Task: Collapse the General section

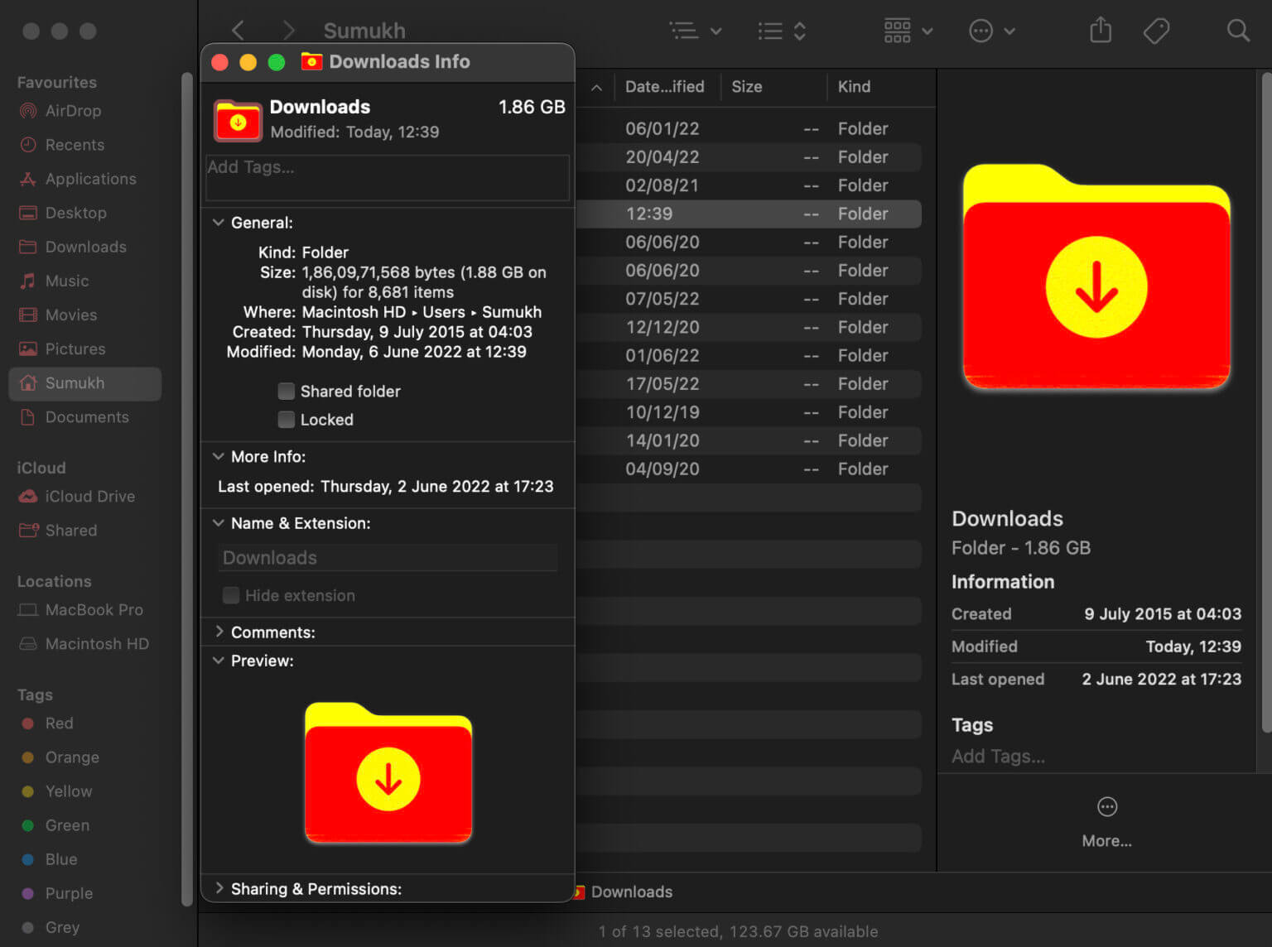Action: pos(219,223)
